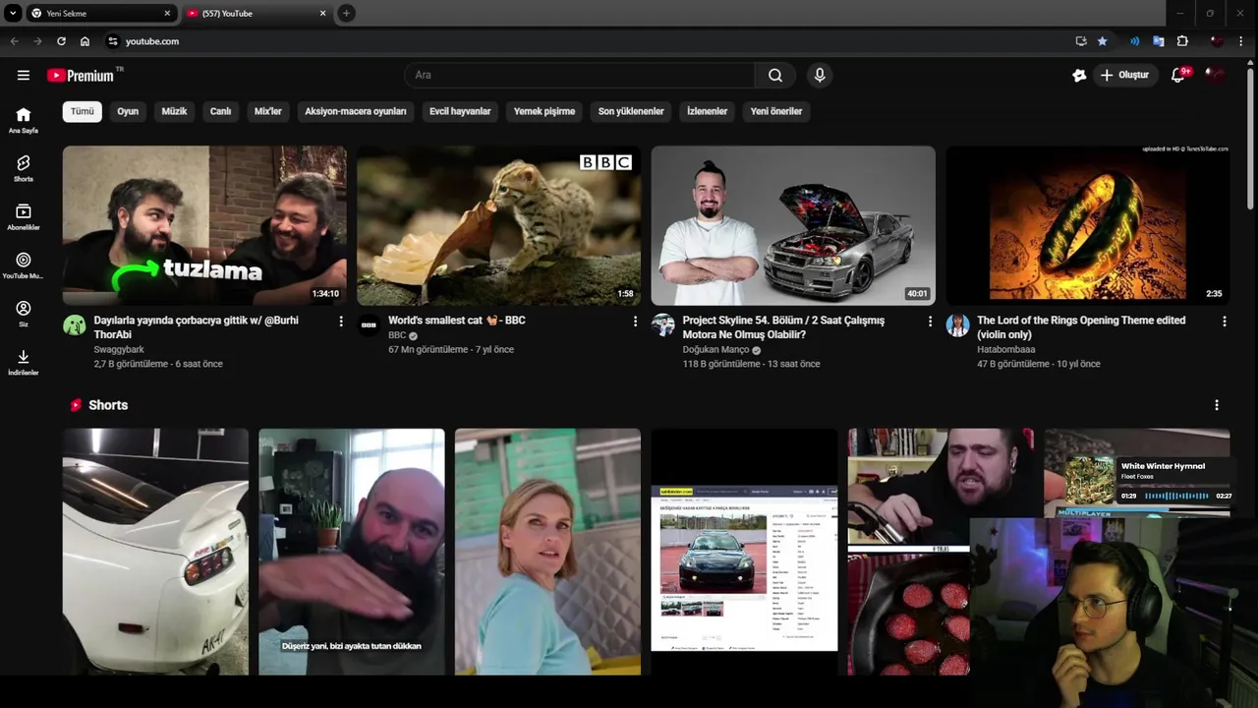This screenshot has width=1258, height=708.
Task: Select the Canlı filter chip
Action: coord(220,111)
